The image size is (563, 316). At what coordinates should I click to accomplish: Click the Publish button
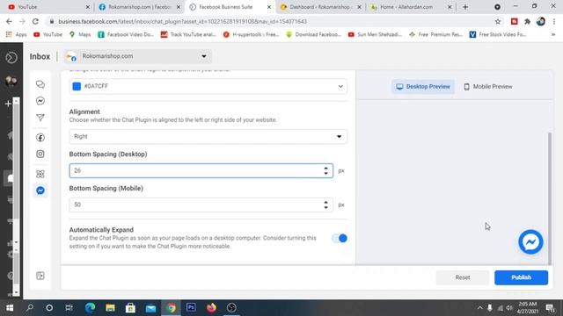[x=521, y=277]
